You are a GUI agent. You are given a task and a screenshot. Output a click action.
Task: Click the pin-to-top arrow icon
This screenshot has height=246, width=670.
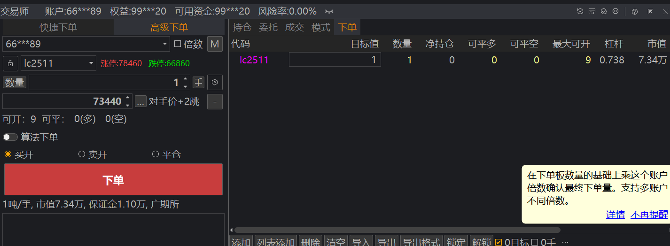point(650,11)
